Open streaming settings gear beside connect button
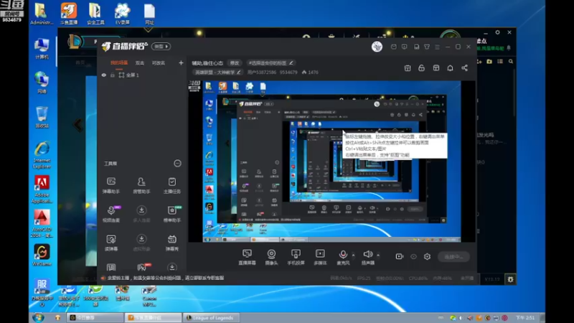 point(427,256)
